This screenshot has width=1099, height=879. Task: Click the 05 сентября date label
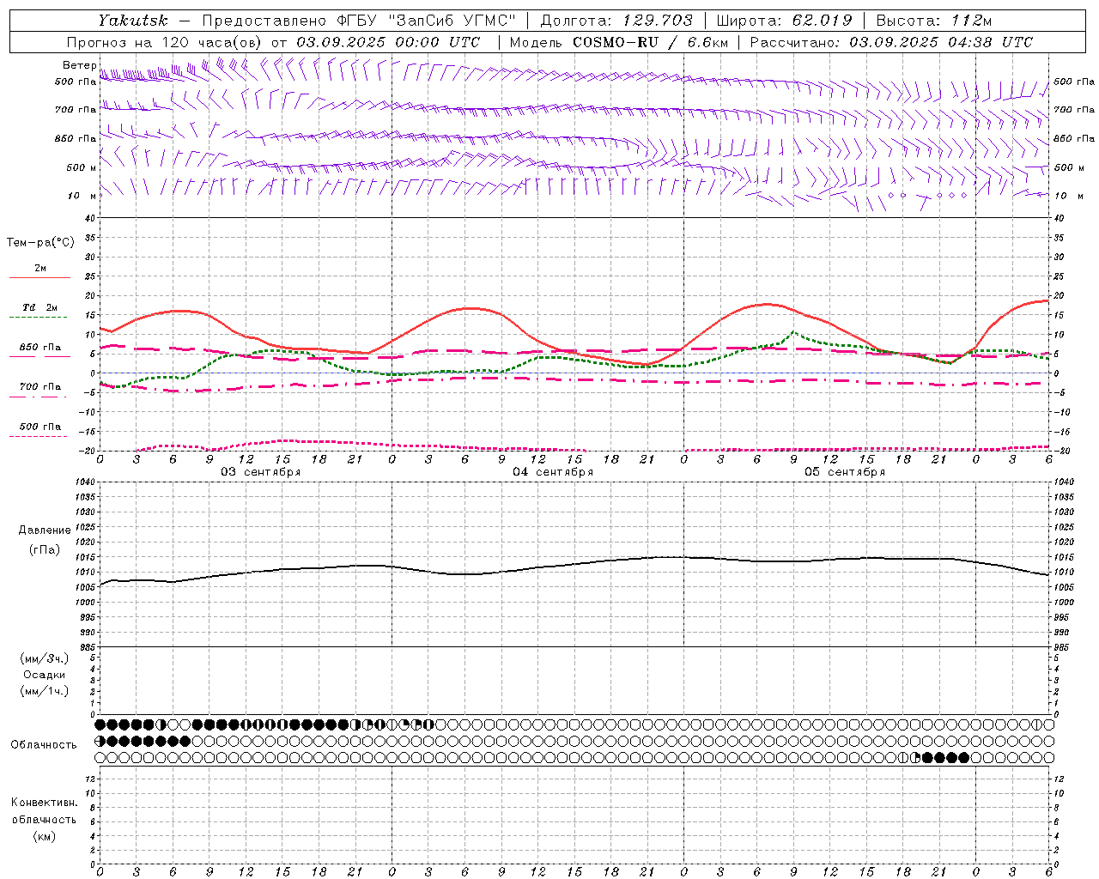(845, 472)
